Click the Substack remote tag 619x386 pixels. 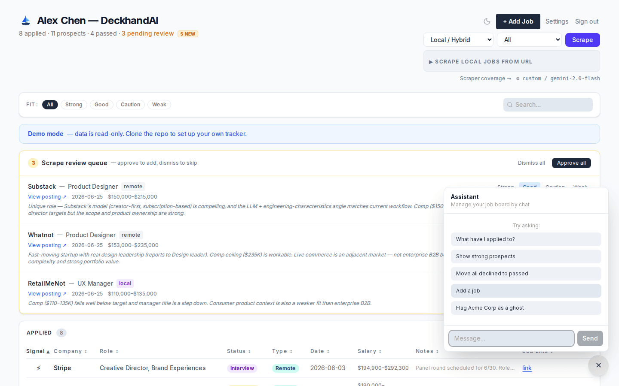(x=133, y=187)
